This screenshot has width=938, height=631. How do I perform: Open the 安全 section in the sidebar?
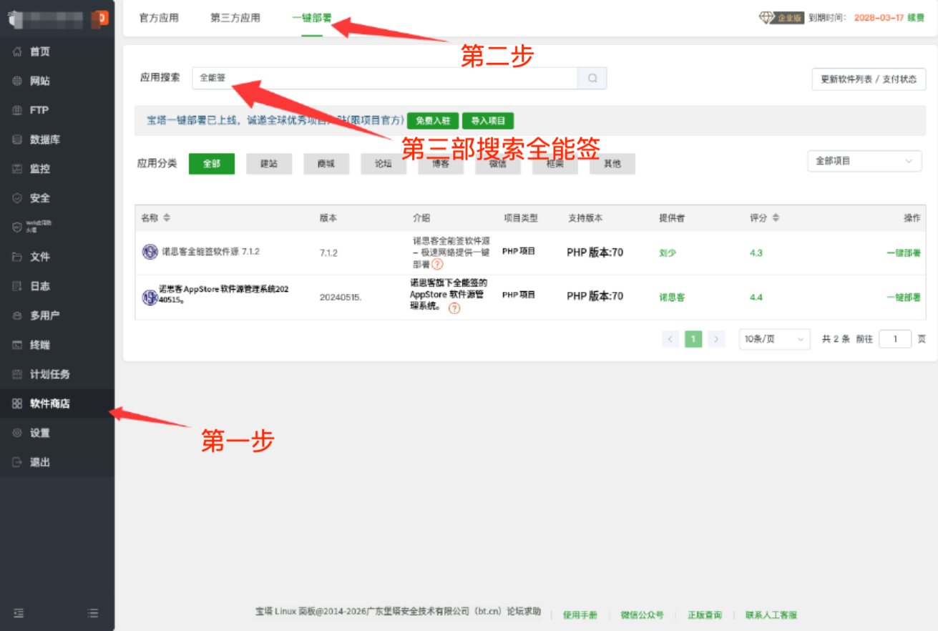pos(35,197)
